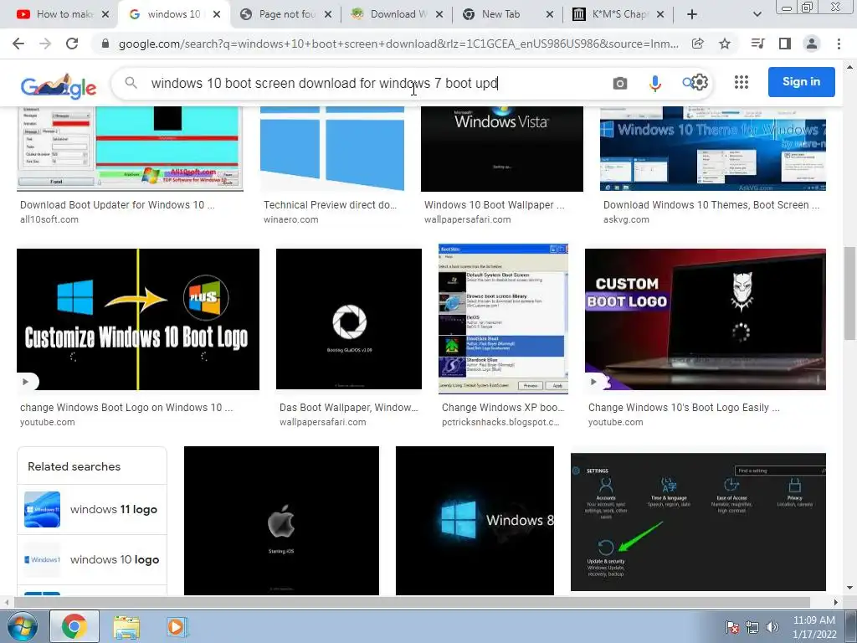Screen dimensions: 857x643
Task: Search by image with camera icon
Action: point(620,83)
